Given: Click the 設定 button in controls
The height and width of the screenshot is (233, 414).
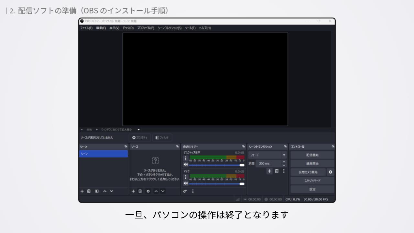Looking at the screenshot, I should pyautogui.click(x=312, y=189).
